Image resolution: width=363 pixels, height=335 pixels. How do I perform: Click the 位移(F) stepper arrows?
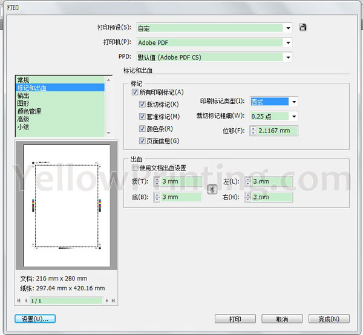coord(253,131)
